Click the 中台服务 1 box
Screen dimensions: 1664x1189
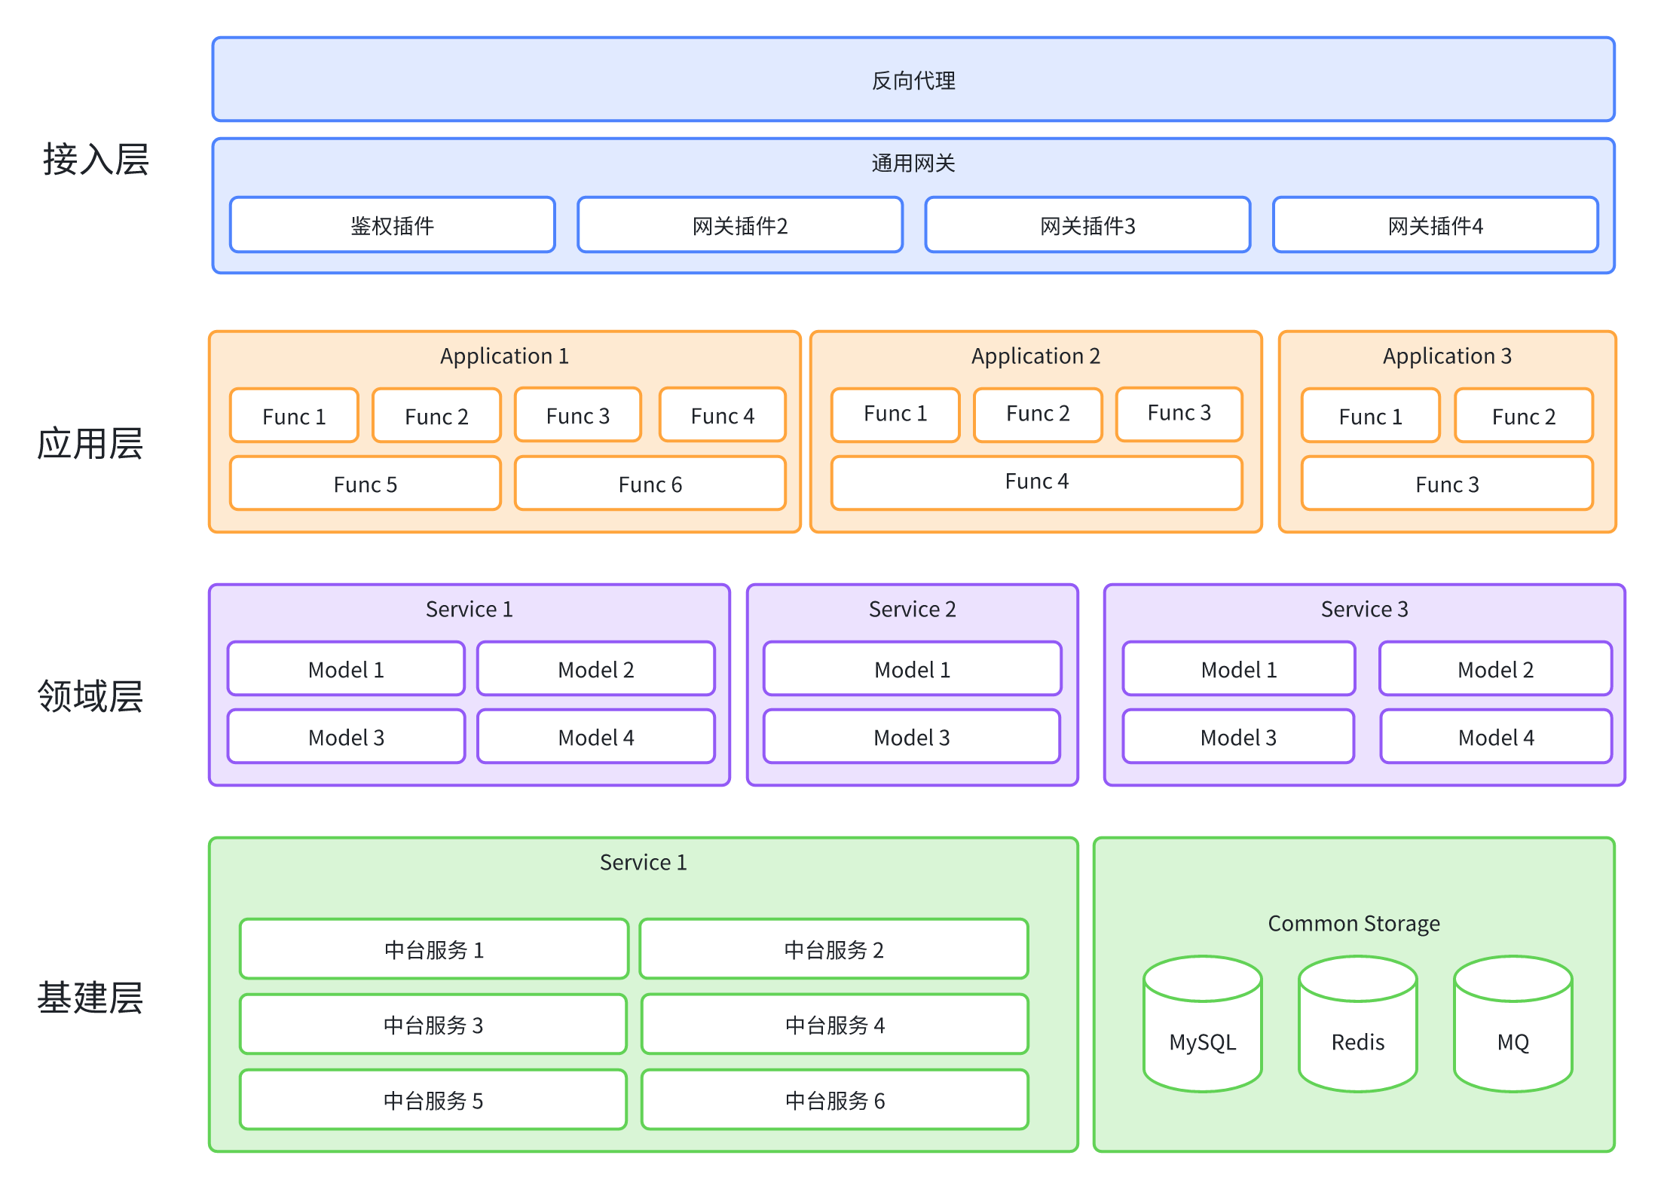tap(433, 949)
